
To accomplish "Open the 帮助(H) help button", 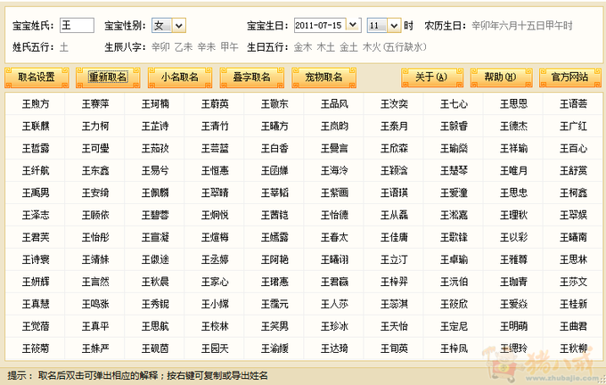I will point(501,78).
